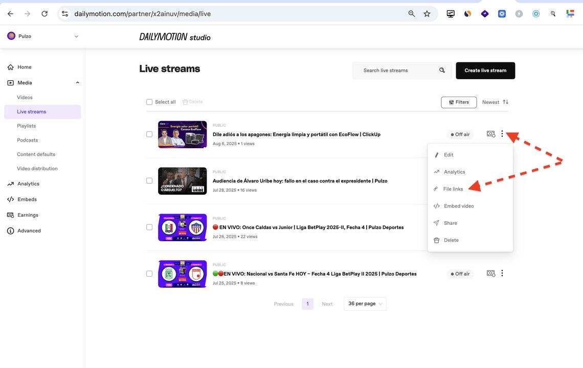
Task: Click the browser forward arrow
Action: click(x=27, y=14)
